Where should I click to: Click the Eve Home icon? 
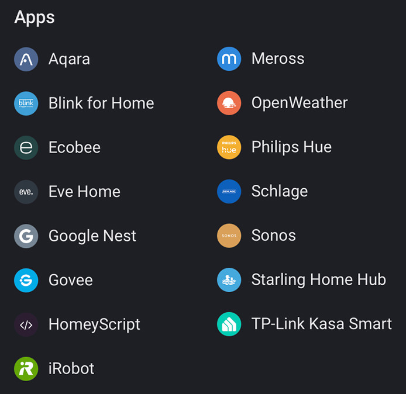pos(26,192)
